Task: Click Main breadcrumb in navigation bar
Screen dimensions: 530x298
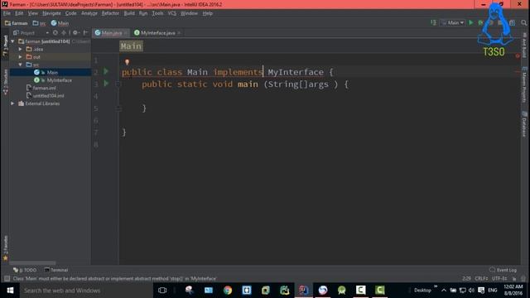Action: pyautogui.click(x=60, y=23)
